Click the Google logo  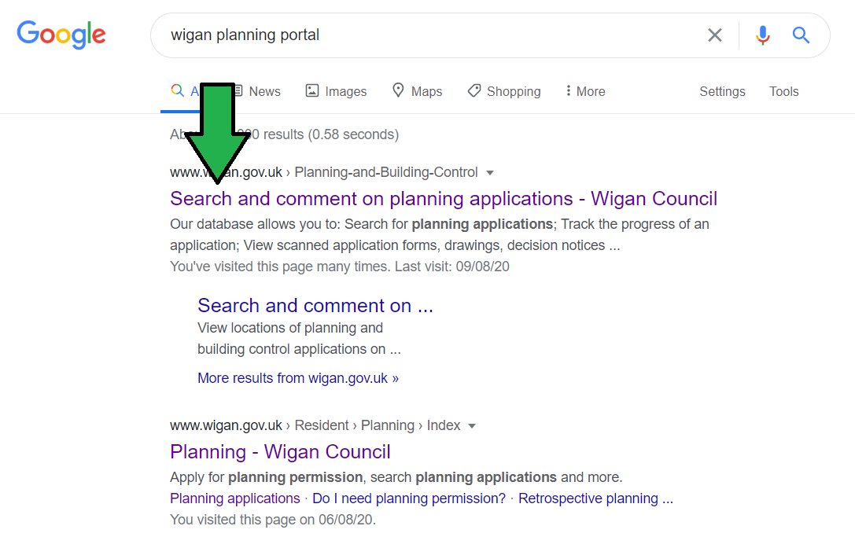(x=61, y=35)
